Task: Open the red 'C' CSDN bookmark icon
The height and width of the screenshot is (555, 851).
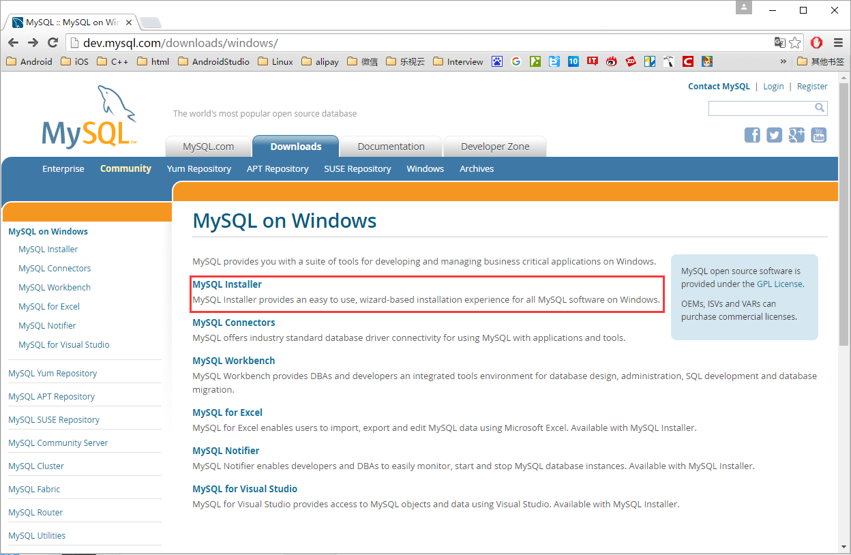Action: (688, 61)
